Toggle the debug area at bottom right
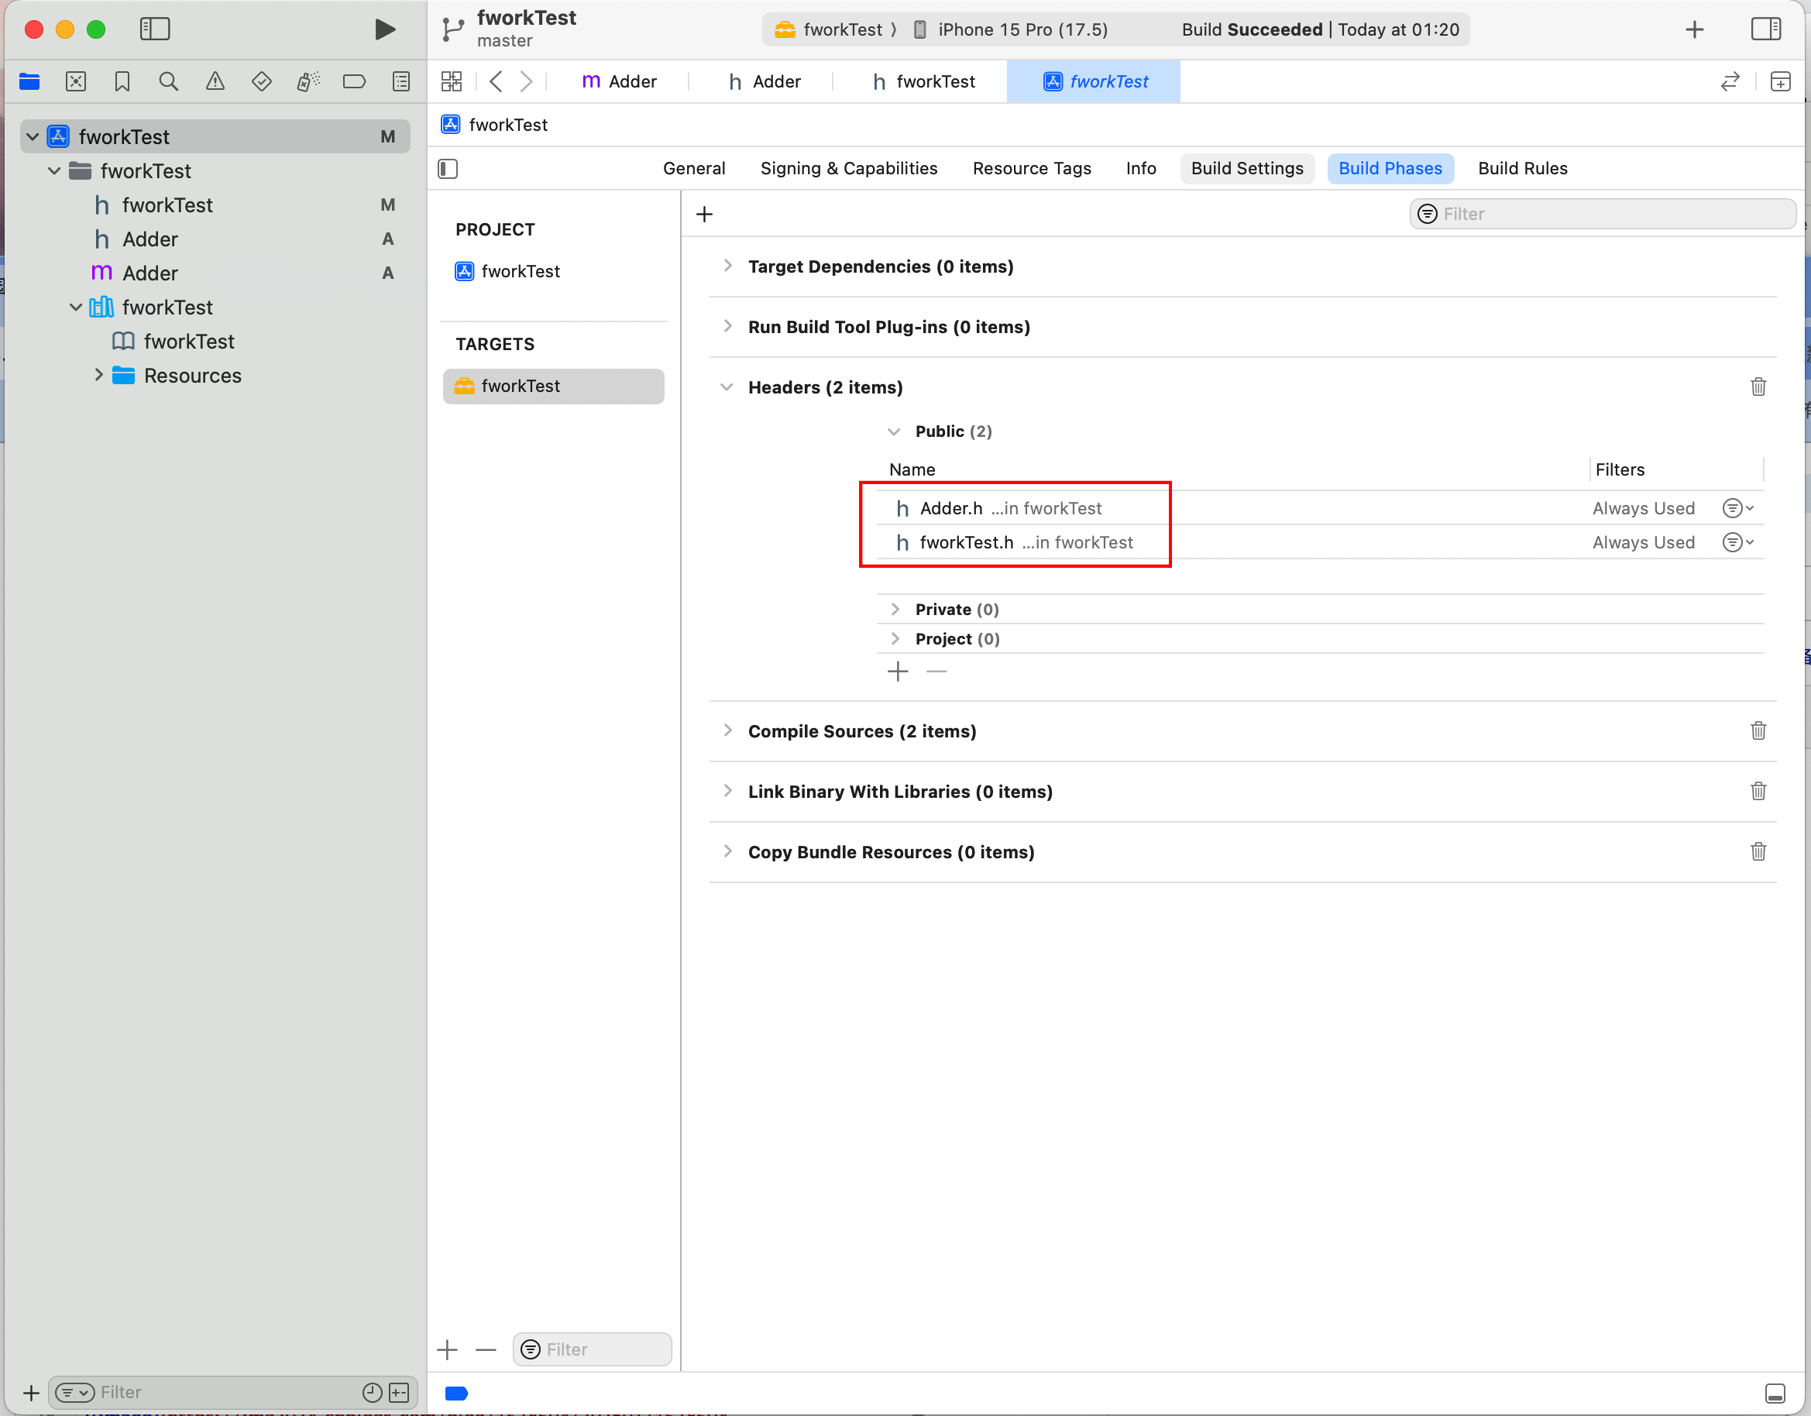 click(1775, 1394)
